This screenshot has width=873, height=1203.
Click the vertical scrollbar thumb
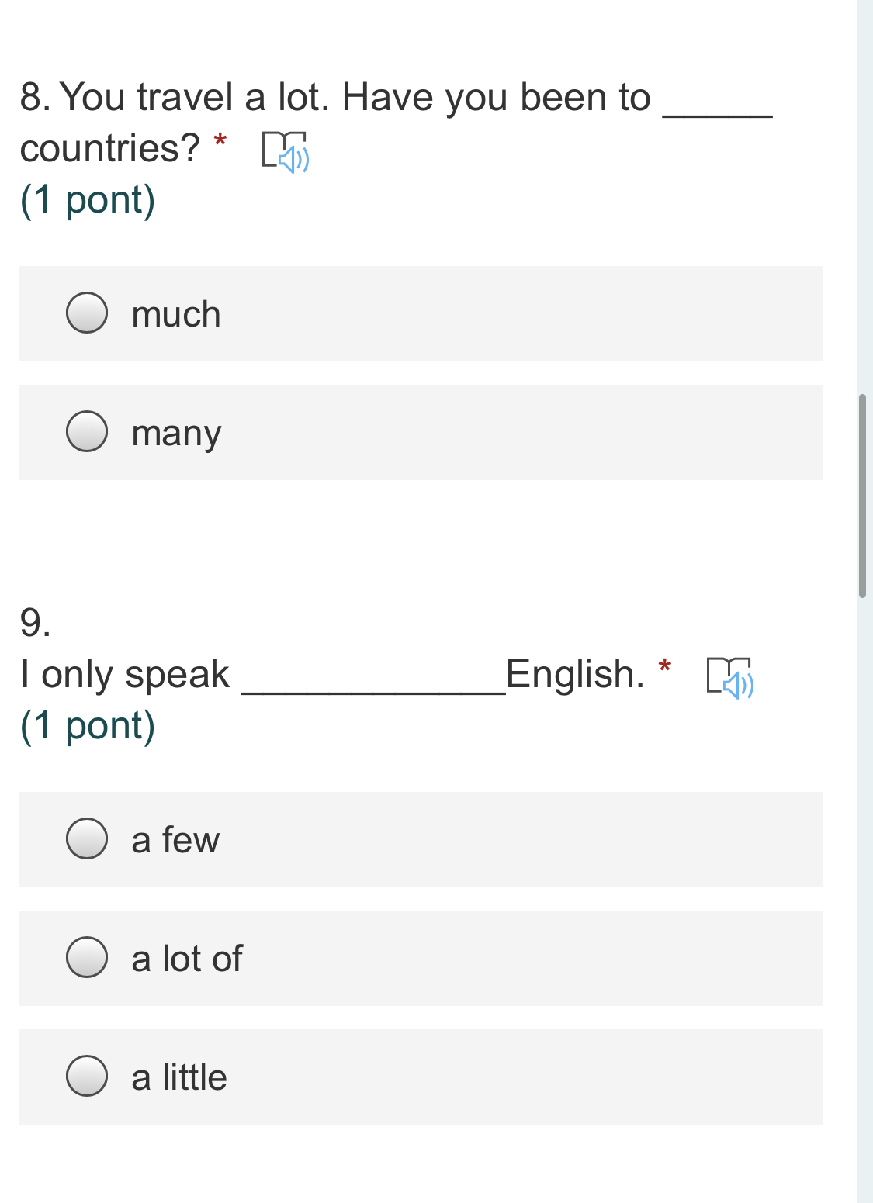(x=862, y=496)
